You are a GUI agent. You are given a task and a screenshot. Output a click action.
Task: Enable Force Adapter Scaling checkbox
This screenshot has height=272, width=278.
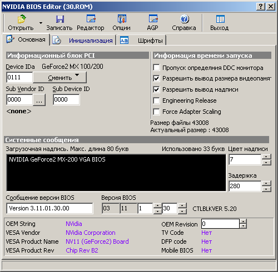pos(156,112)
